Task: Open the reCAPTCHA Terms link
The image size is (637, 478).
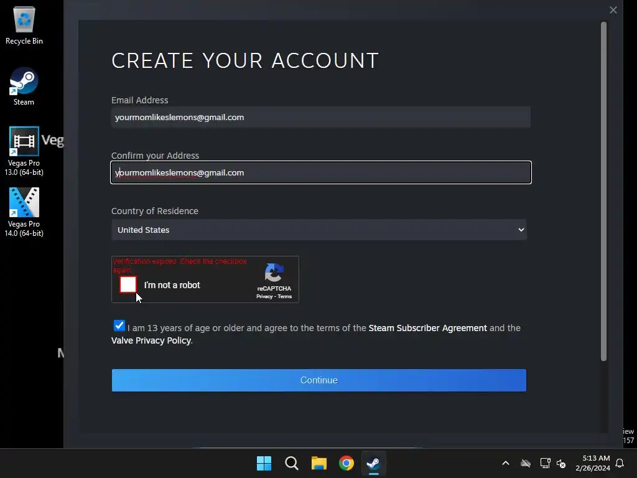Action: tap(285, 297)
